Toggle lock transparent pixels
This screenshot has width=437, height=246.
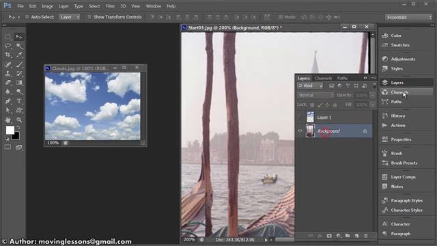click(x=312, y=105)
